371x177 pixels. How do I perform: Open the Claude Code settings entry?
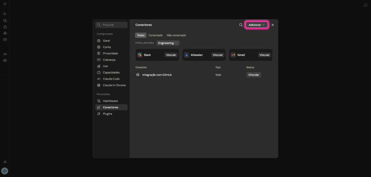click(x=111, y=79)
